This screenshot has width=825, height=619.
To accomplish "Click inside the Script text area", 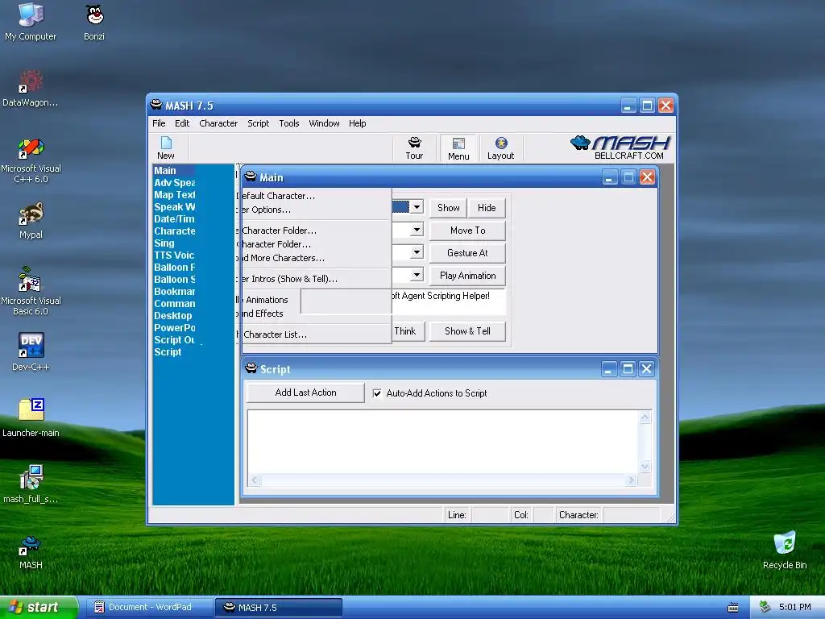I will pyautogui.click(x=442, y=442).
